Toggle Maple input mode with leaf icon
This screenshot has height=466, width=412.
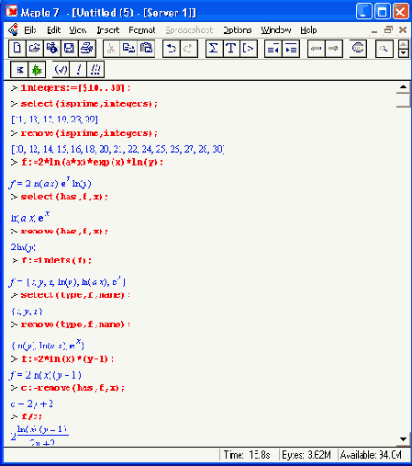37,70
